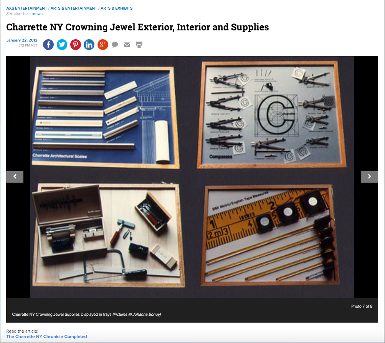Share the article on Facebook

coord(48,45)
